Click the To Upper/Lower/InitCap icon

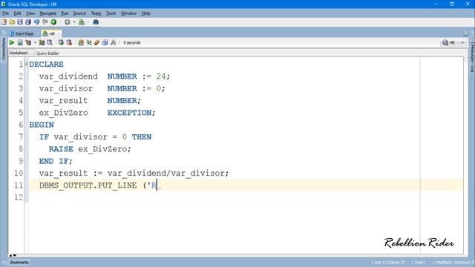click(89, 43)
